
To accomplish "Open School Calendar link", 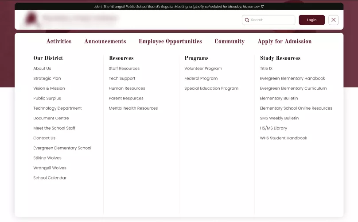I will pyautogui.click(x=50, y=178).
